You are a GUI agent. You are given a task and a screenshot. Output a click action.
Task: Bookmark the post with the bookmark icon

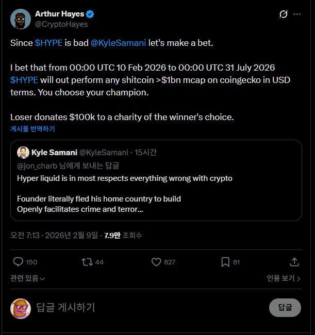tap(225, 262)
